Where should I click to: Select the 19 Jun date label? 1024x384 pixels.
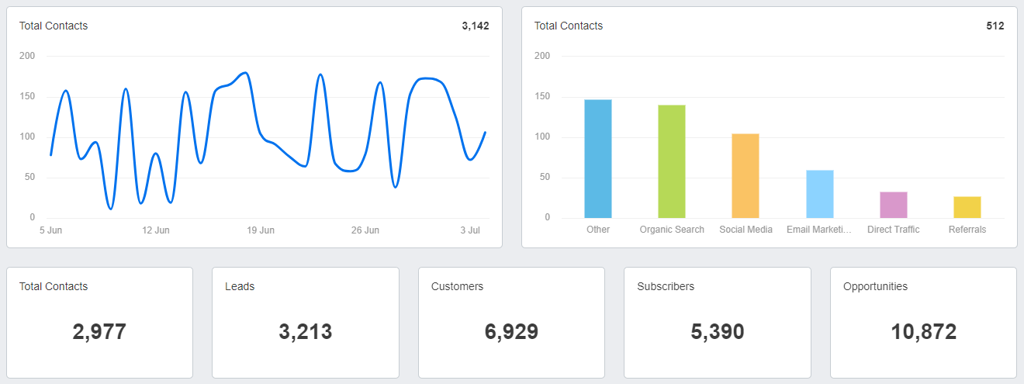click(x=261, y=230)
